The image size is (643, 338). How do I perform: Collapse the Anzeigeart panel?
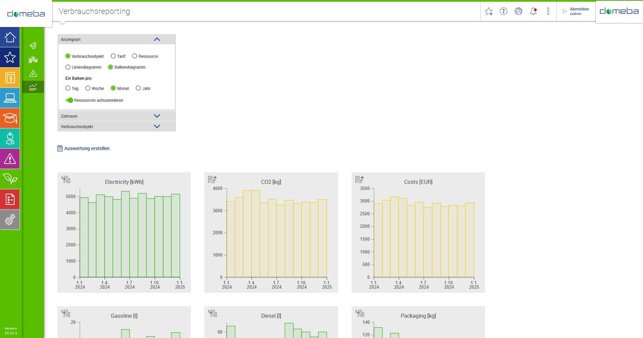tap(157, 39)
